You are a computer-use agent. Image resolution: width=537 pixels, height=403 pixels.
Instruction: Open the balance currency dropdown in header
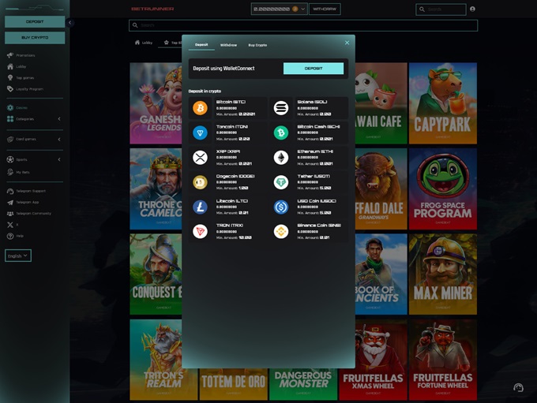[303, 9]
